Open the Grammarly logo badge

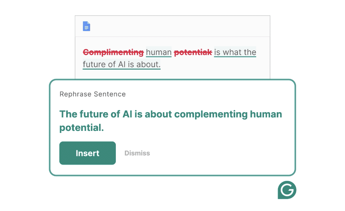point(287,190)
